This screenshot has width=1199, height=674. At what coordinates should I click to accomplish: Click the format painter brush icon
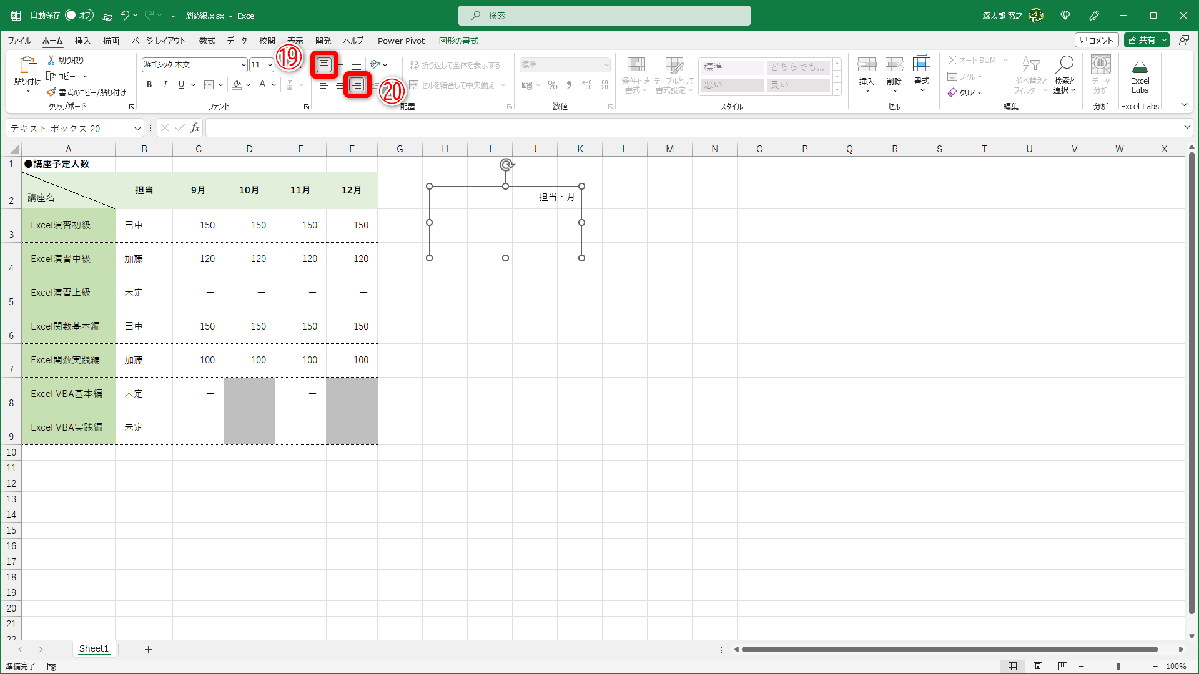click(x=51, y=92)
